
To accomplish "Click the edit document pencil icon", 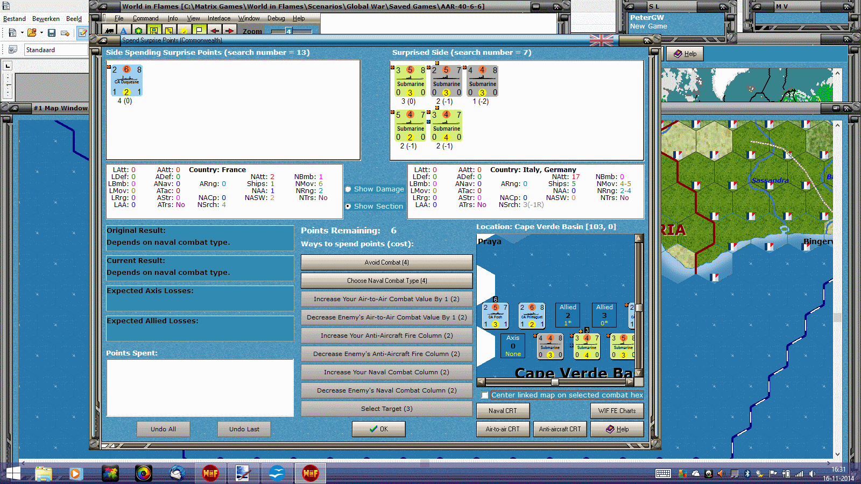I will (82, 33).
